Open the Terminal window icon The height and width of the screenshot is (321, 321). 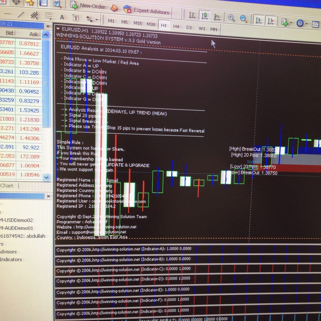tap(44, 3)
